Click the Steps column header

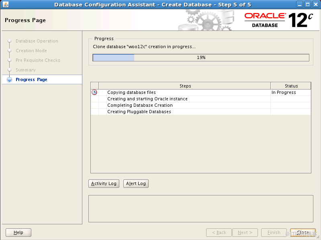pos(185,86)
